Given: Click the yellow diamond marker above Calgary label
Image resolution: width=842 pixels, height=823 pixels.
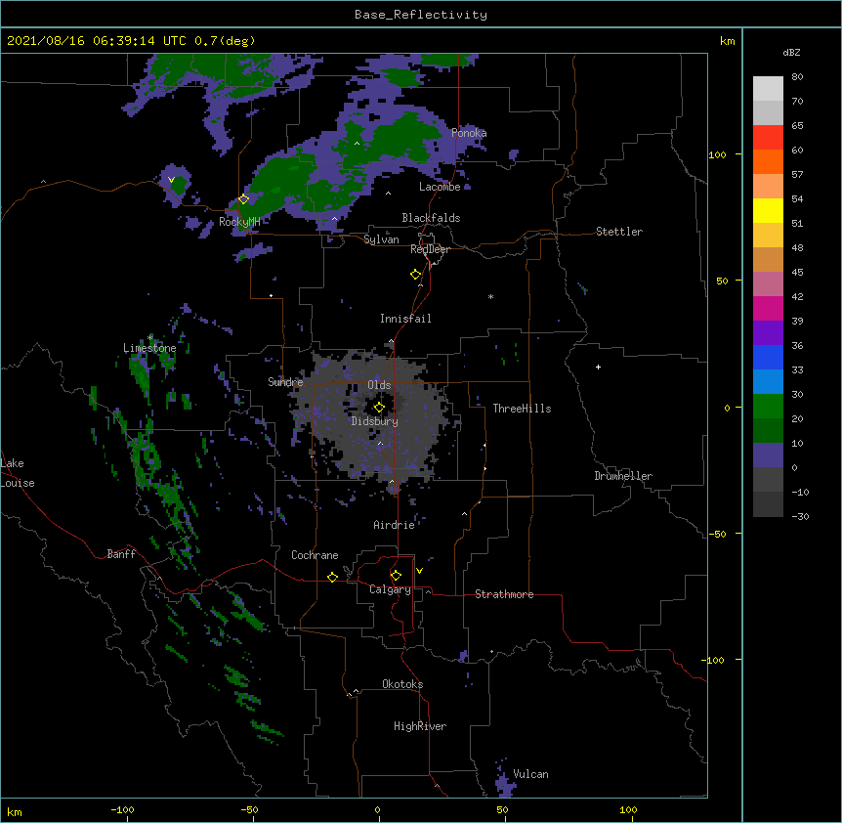Looking at the screenshot, I should click(x=396, y=576).
